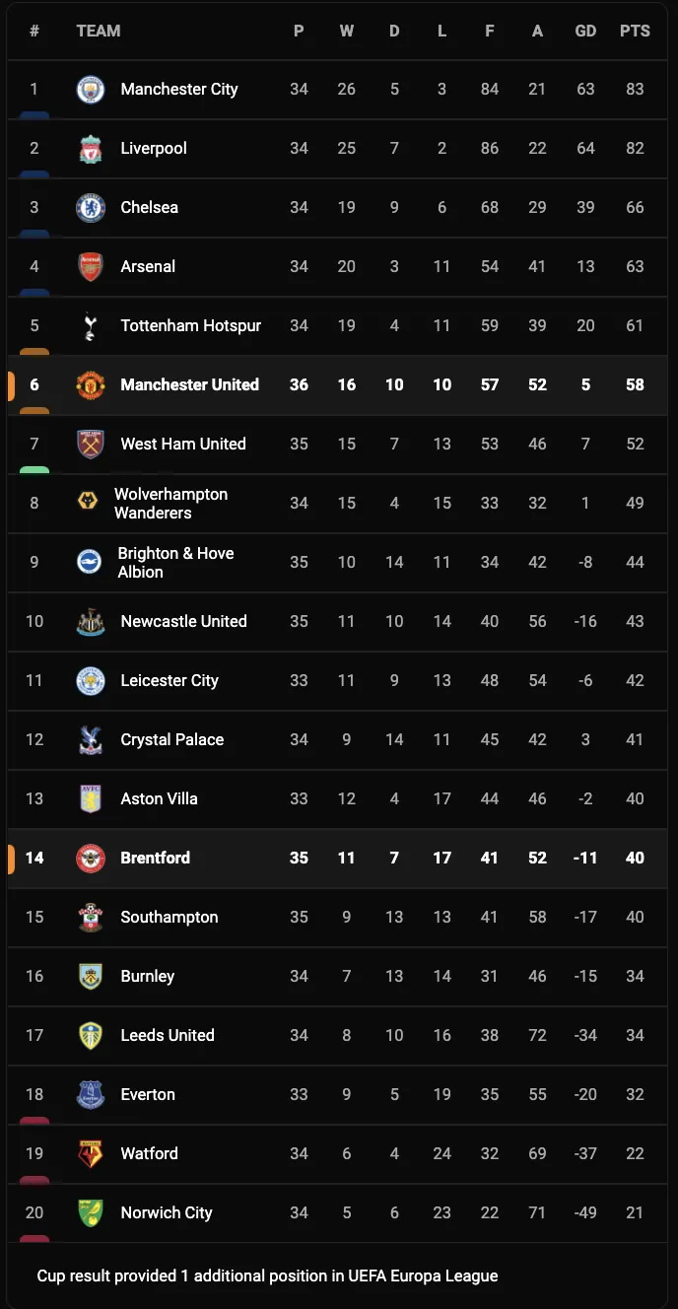Click the TEAM column header
Viewport: 678px width, 1309px height.
tap(99, 32)
